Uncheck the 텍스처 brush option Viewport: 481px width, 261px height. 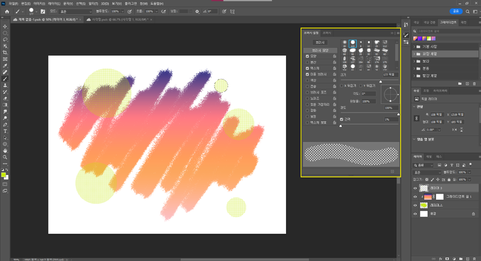[x=308, y=69]
